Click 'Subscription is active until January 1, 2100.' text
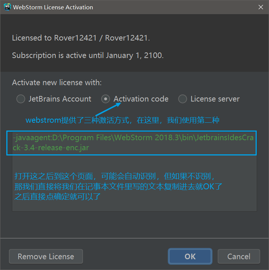The width and height of the screenshot is (269, 270). tap(88, 55)
